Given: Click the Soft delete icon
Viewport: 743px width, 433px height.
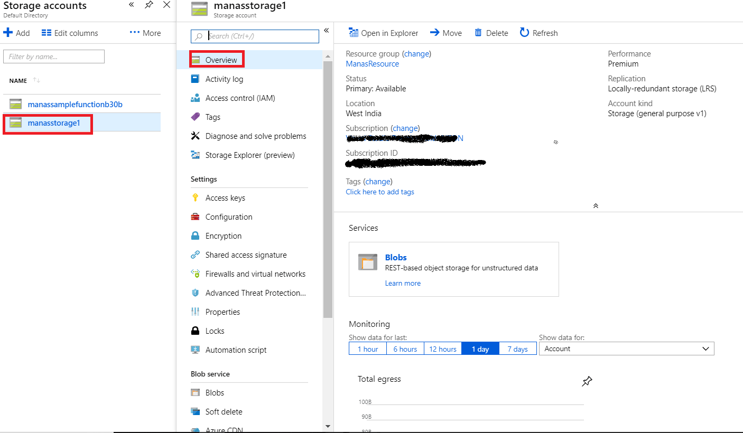Looking at the screenshot, I should point(196,411).
